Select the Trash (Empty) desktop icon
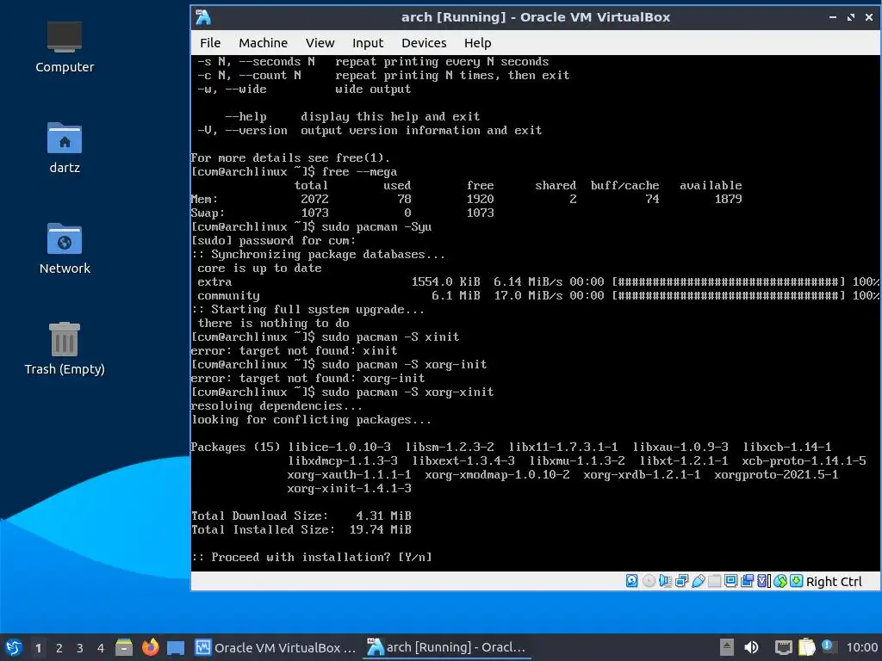Image resolution: width=882 pixels, height=661 pixels. pyautogui.click(x=64, y=349)
